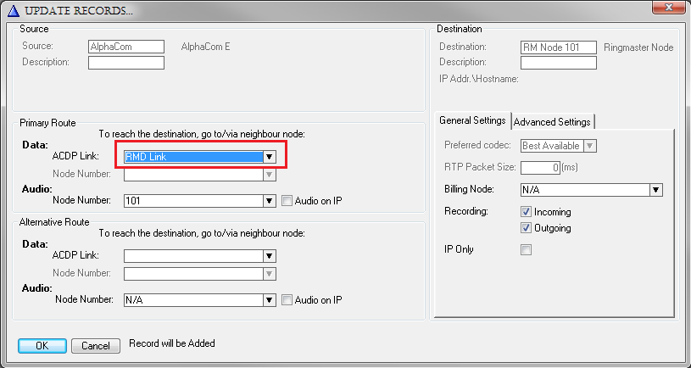The image size is (691, 368).
Task: Open Primary Route ACDP Link dropdown
Action: [269, 157]
